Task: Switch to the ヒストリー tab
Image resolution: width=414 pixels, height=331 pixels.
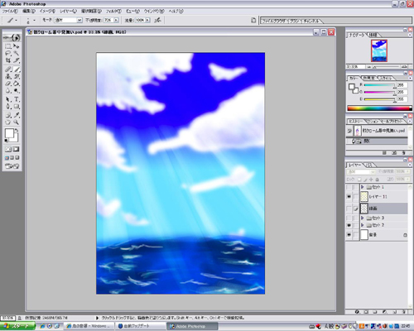Action: click(355, 122)
